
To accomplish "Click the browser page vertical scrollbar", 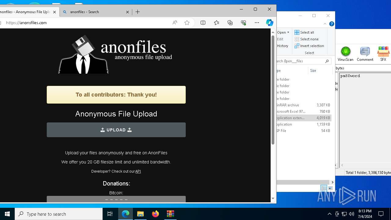I will click(273, 90).
